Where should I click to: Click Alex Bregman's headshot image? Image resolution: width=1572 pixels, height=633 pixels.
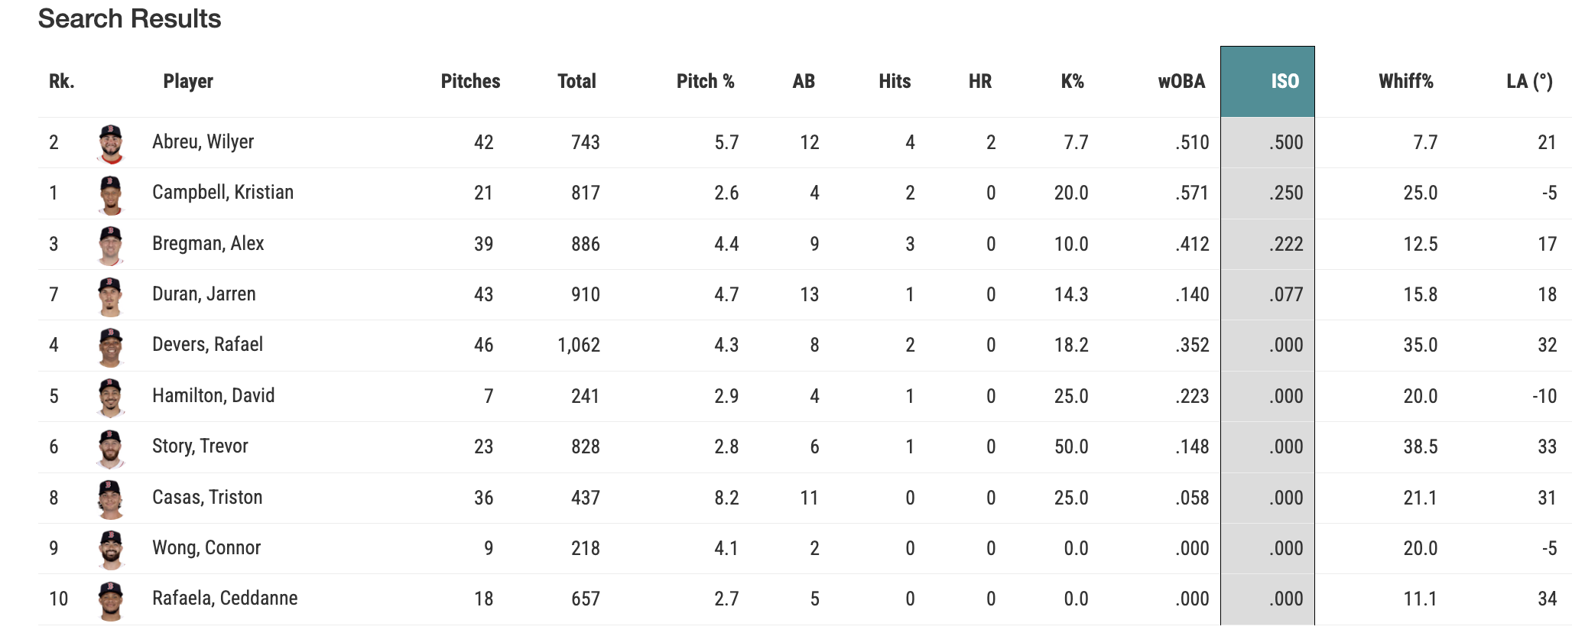(111, 245)
